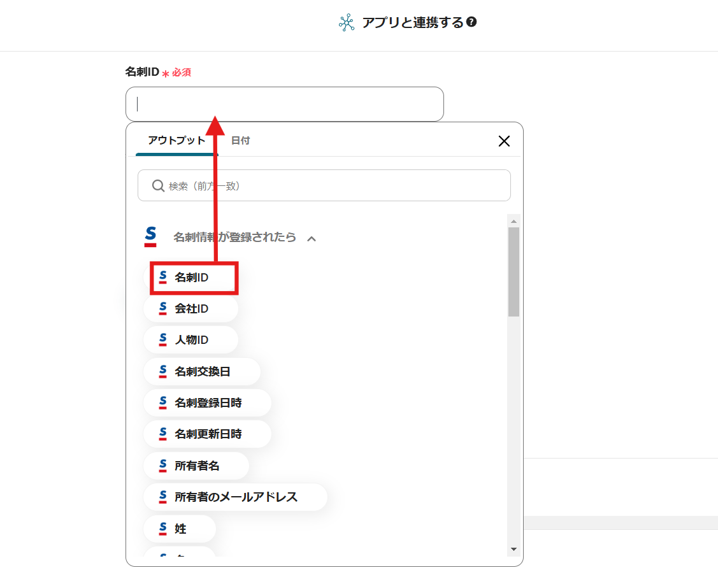Image resolution: width=718 pixels, height=570 pixels.
Task: Switch to the 日付 tab
Action: click(x=240, y=141)
